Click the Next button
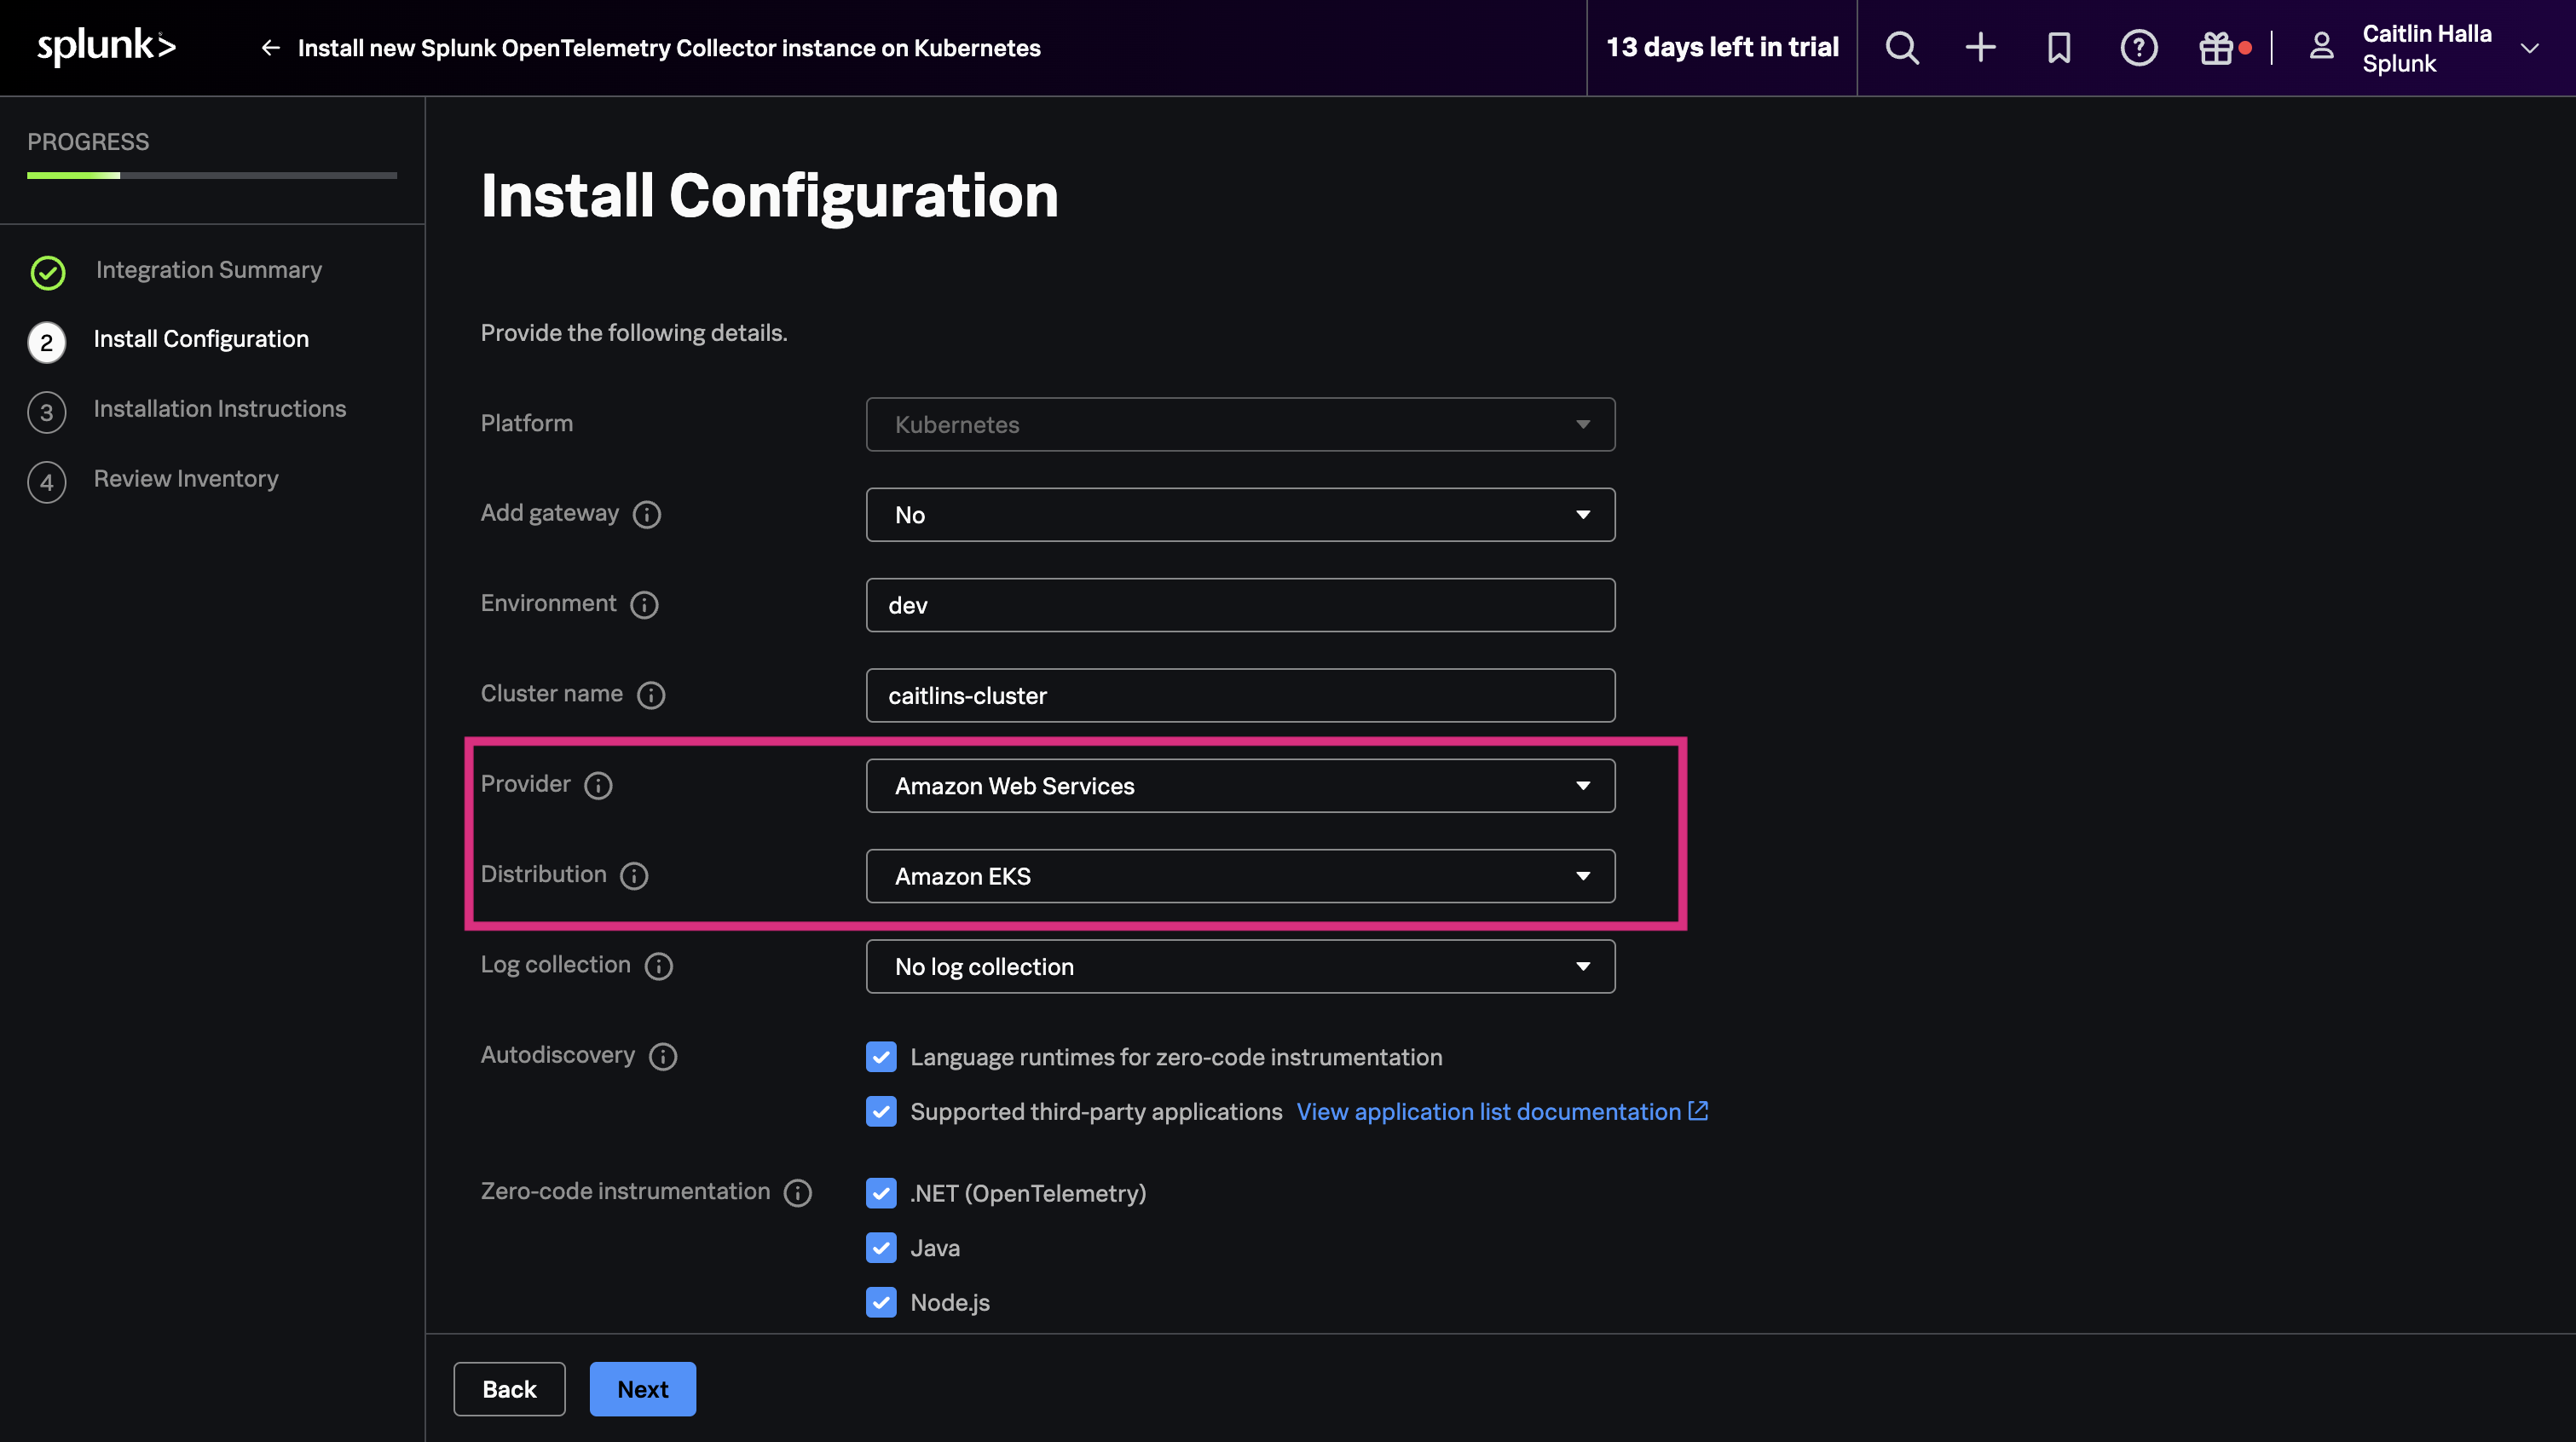The width and height of the screenshot is (2576, 1442). (x=642, y=1389)
